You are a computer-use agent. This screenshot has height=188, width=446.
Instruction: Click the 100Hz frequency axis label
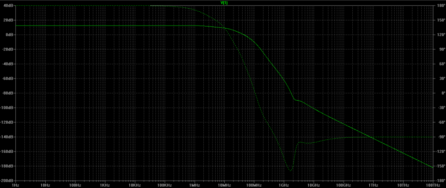click(75, 185)
